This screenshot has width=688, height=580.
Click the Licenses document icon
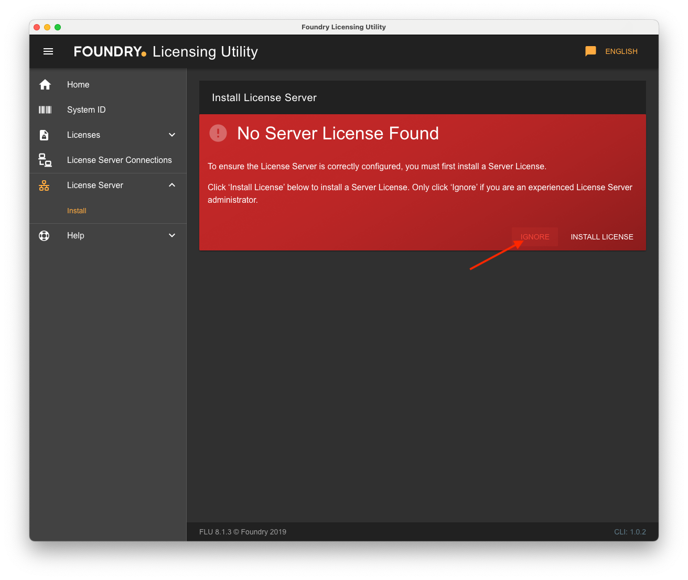45,135
